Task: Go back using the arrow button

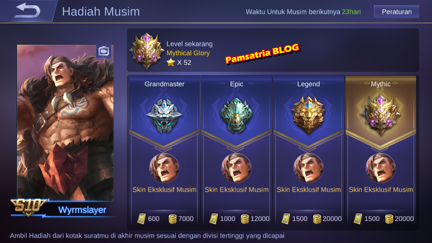Action: 28,11
